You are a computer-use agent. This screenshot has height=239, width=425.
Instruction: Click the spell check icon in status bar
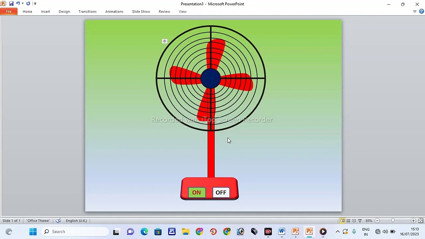[x=58, y=221]
